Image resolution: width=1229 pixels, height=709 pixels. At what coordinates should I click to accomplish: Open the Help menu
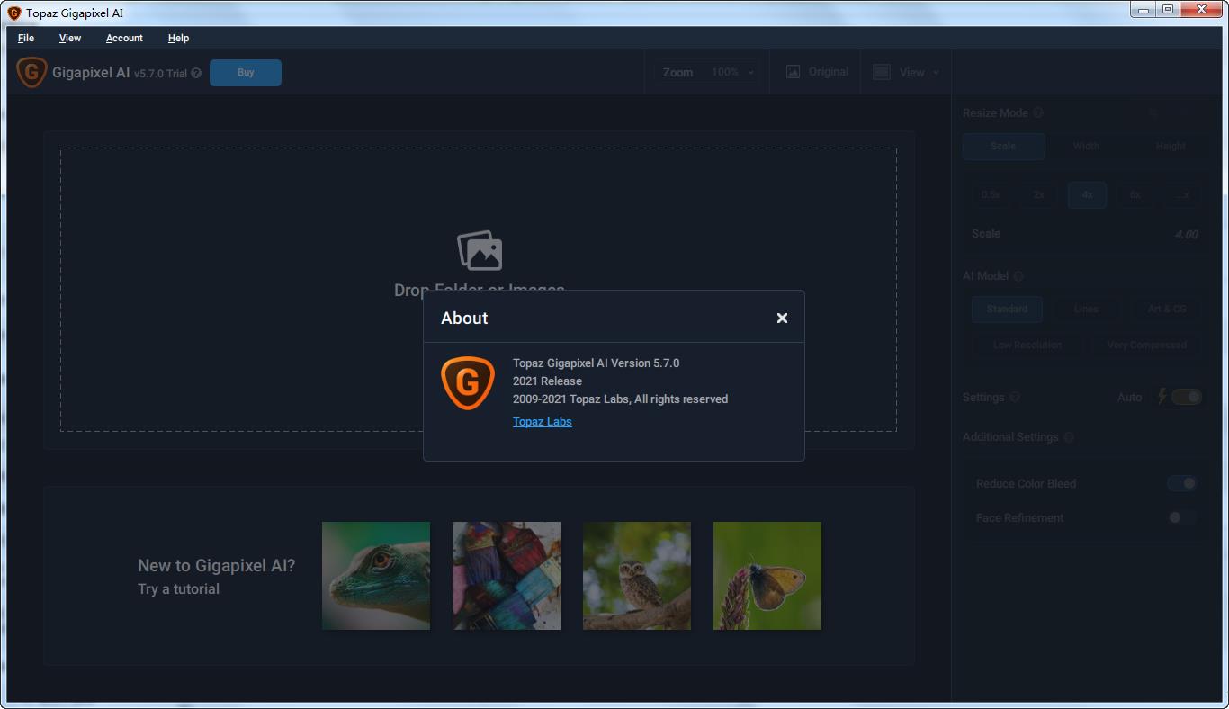pyautogui.click(x=178, y=38)
